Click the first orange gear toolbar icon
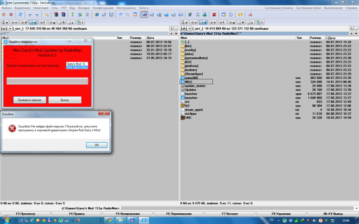Image resolution: width=359 pixels, height=224 pixels. [x=4, y=14]
